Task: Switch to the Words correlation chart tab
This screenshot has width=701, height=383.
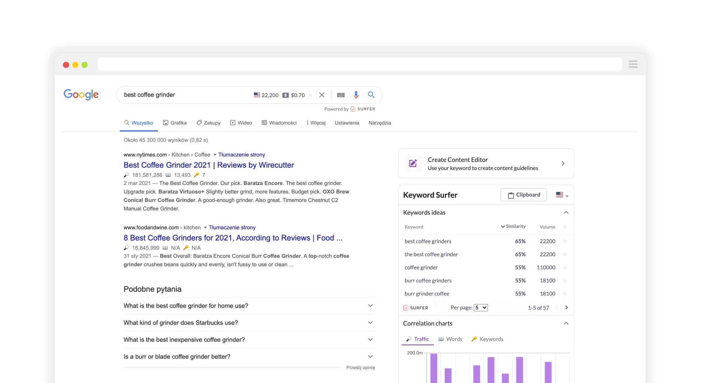Action: coord(450,339)
